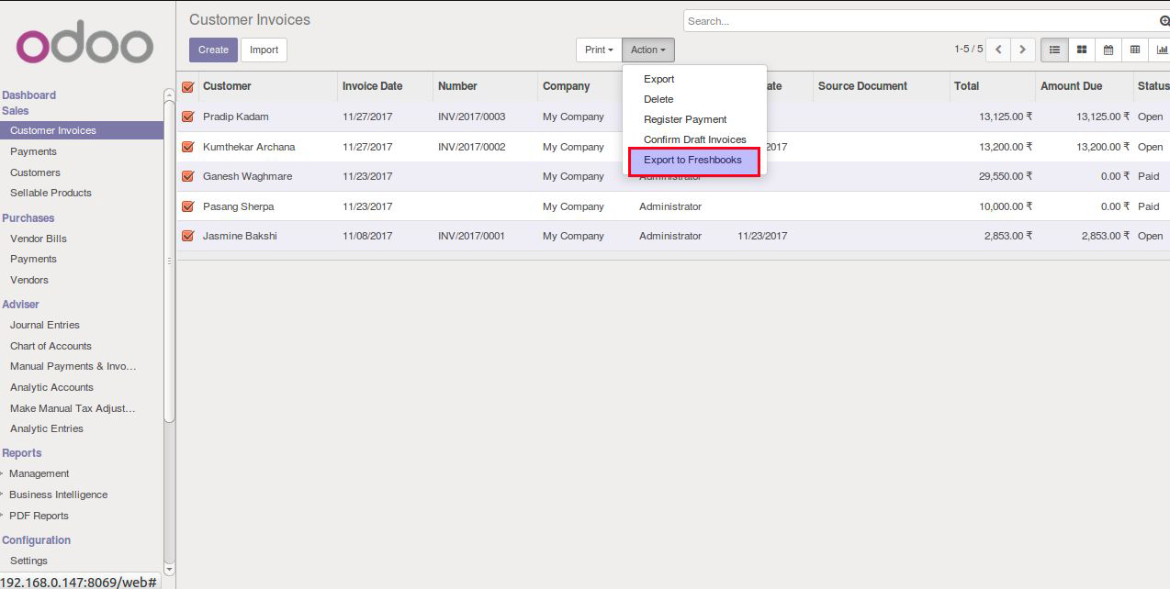Click the 2,853.00 Total cell

click(1008, 236)
